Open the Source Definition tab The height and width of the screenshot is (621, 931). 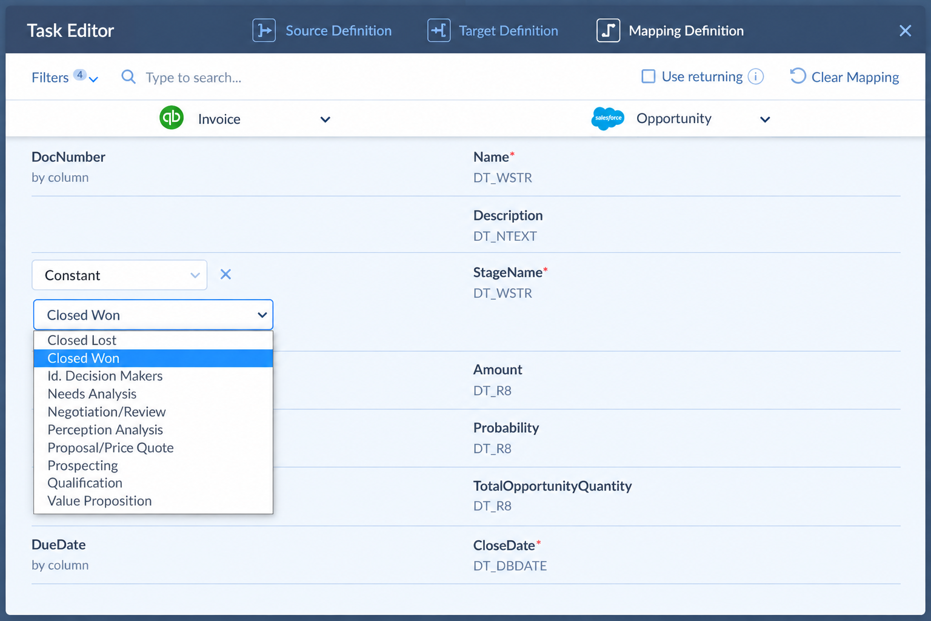(322, 30)
